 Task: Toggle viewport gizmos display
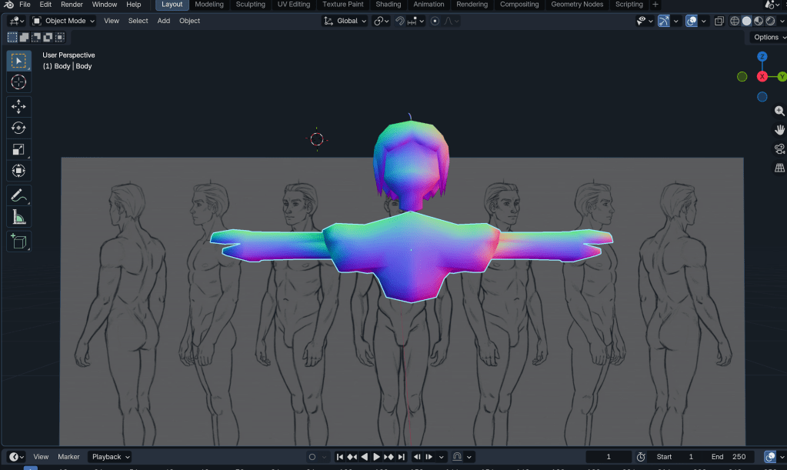(663, 21)
